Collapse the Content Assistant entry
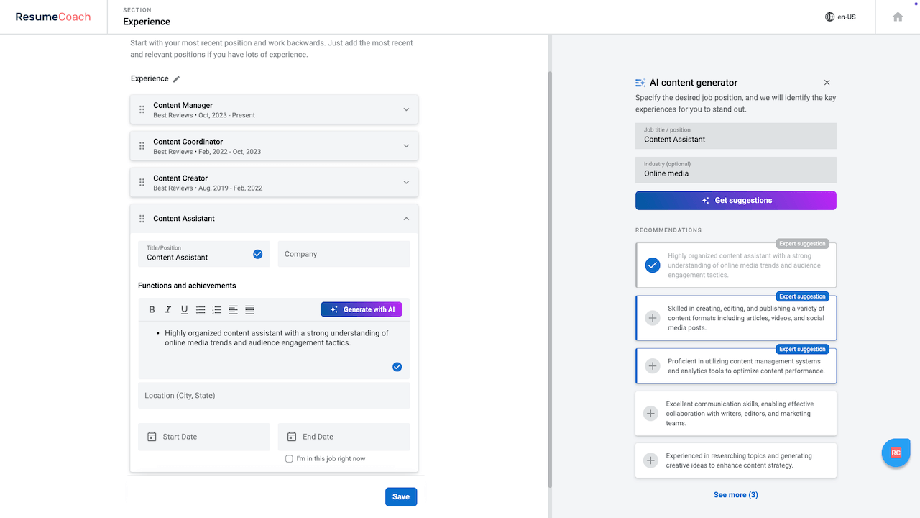 (406, 218)
